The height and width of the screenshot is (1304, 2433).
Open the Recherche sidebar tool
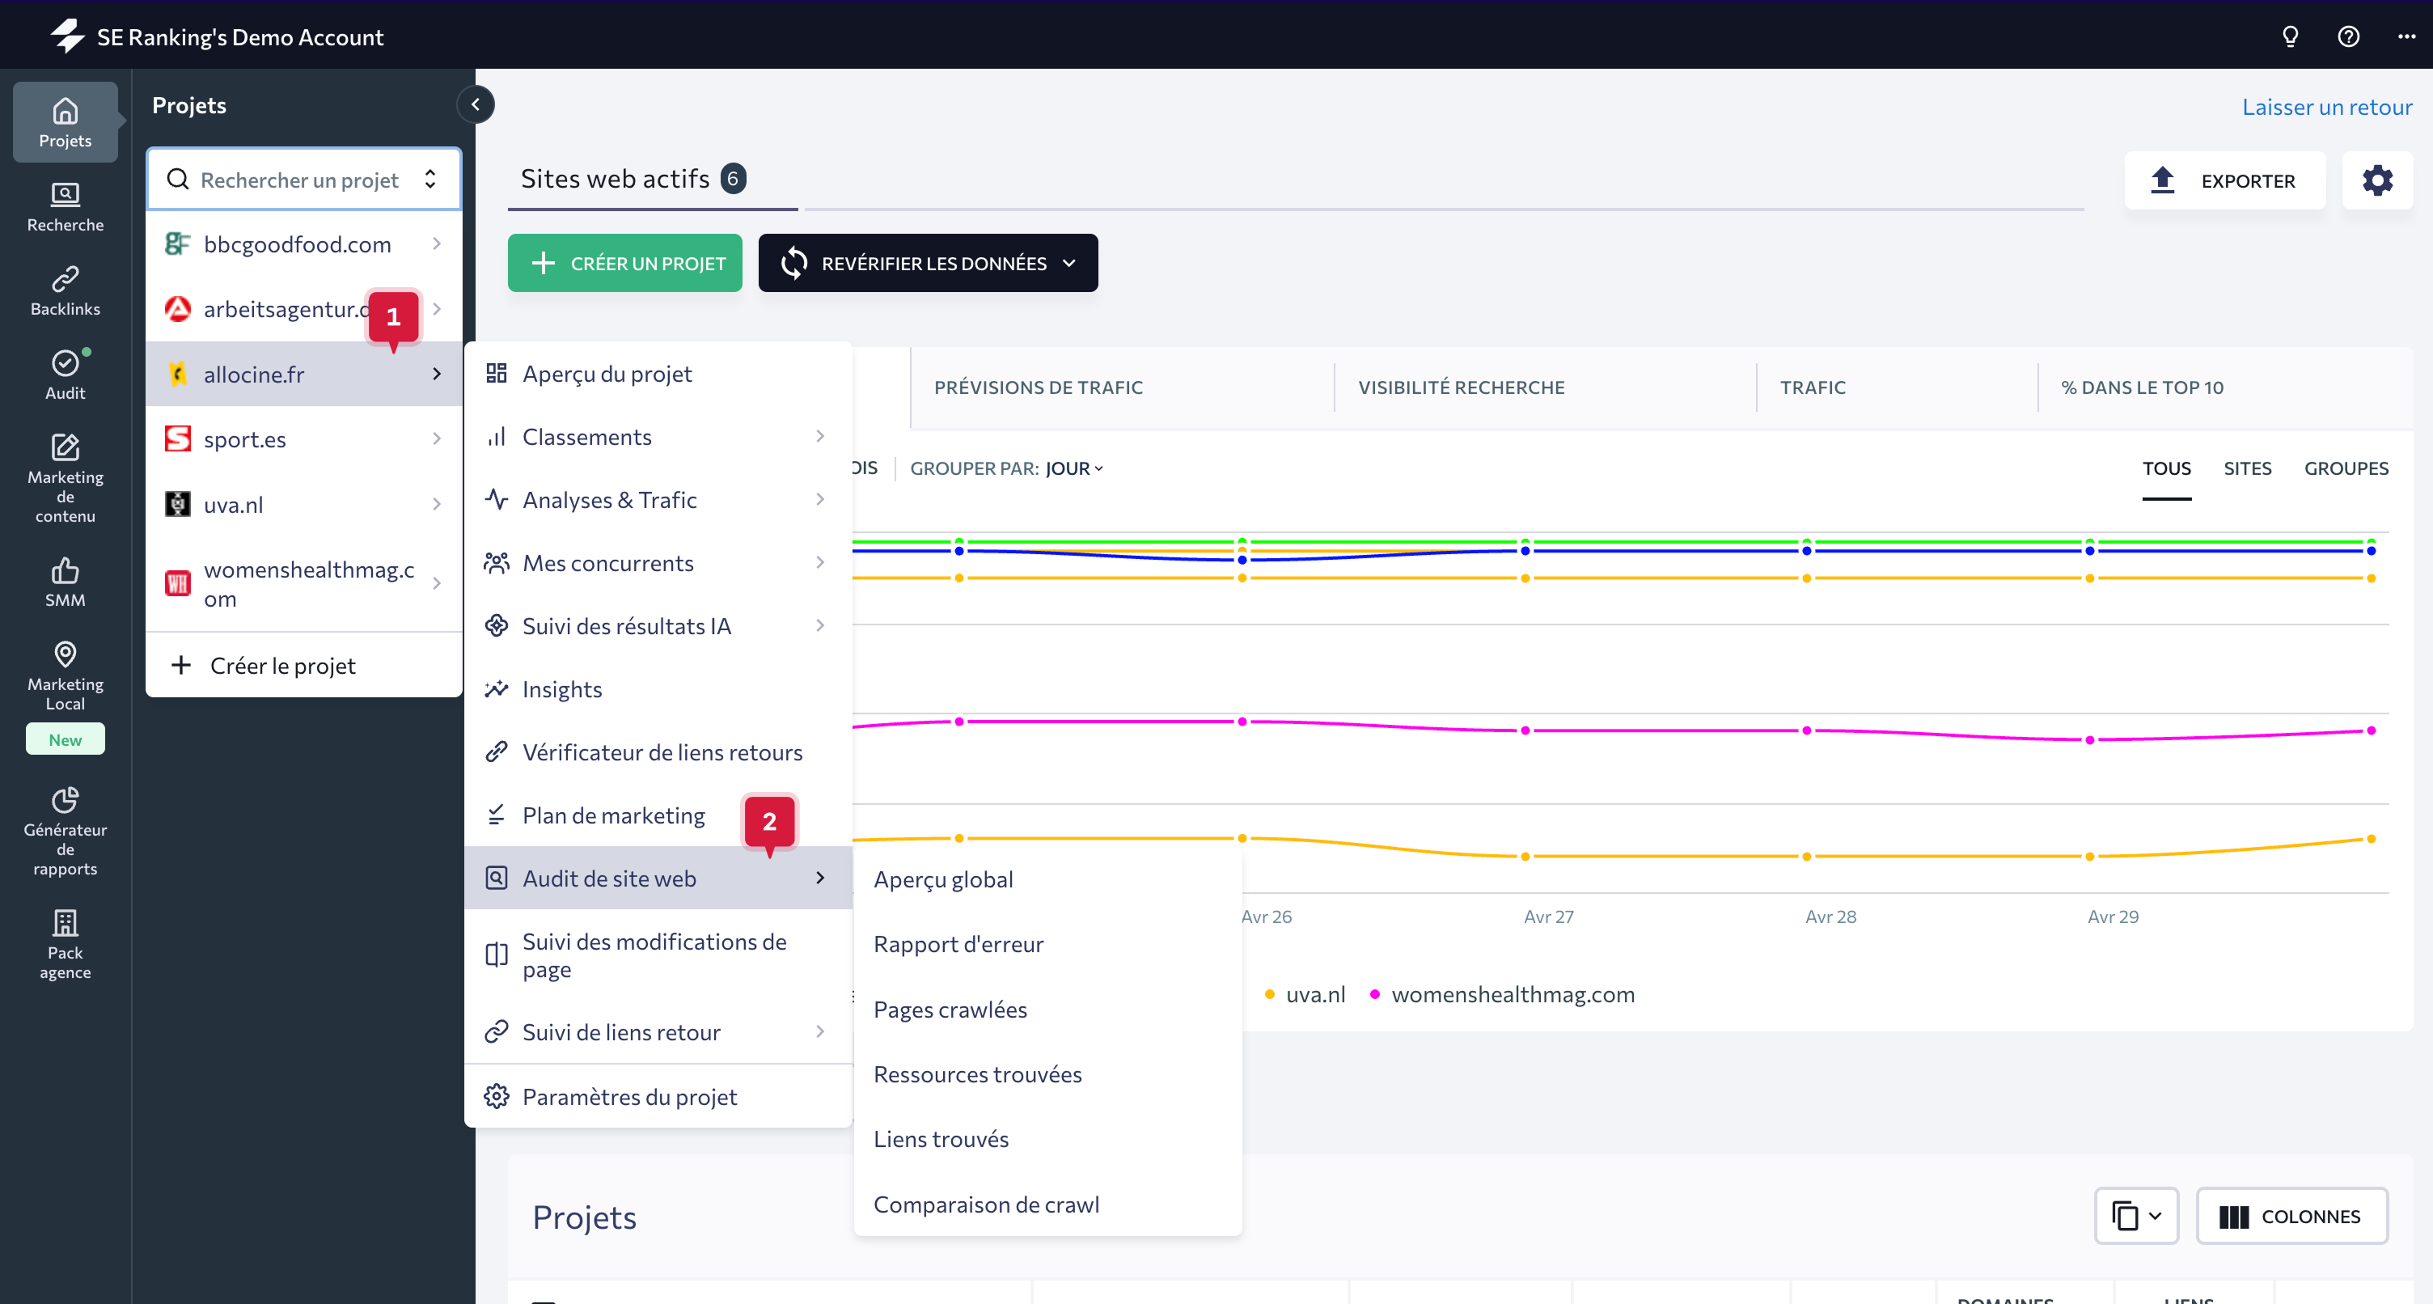pyautogui.click(x=66, y=206)
